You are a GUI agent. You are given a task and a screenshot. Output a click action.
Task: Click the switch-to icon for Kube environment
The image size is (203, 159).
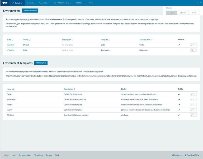pyautogui.click(x=192, y=50)
